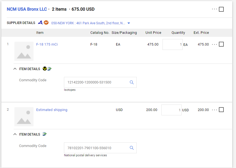Search commodity code for Isotopes field
Screen dimensions: 236x168
tap(132, 82)
